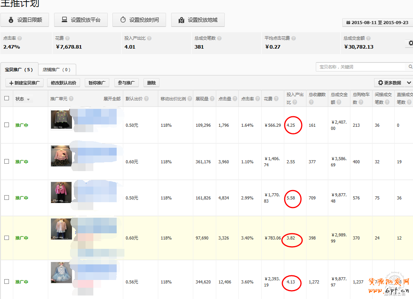Click the clock icon for 设置投放时间
The height and width of the screenshot is (299, 413).
[123, 20]
